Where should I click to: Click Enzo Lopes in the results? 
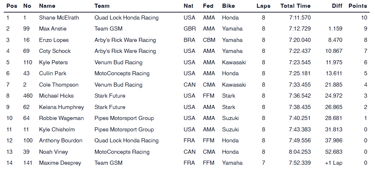click(54, 40)
